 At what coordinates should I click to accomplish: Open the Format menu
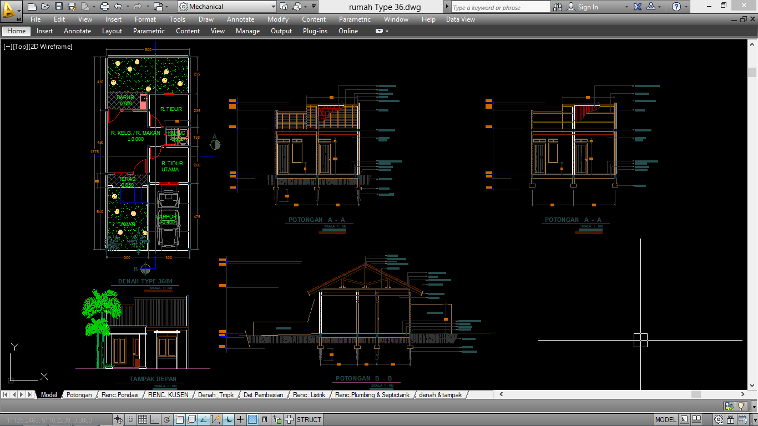(x=145, y=19)
